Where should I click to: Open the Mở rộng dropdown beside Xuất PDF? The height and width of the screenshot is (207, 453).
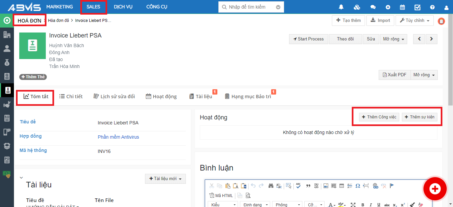[x=424, y=75]
